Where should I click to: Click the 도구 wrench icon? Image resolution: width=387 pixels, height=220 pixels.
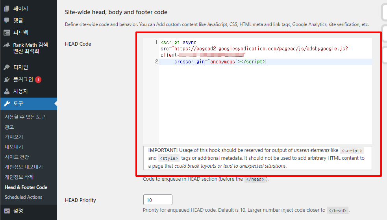point(7,104)
